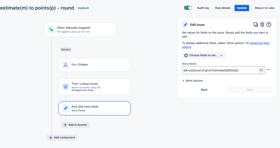
Task: Open the Audit log tab
Action: coord(203,8)
